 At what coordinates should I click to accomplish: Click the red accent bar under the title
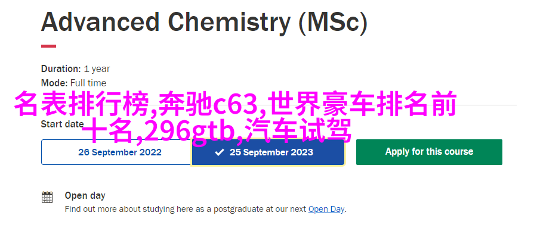click(x=49, y=46)
